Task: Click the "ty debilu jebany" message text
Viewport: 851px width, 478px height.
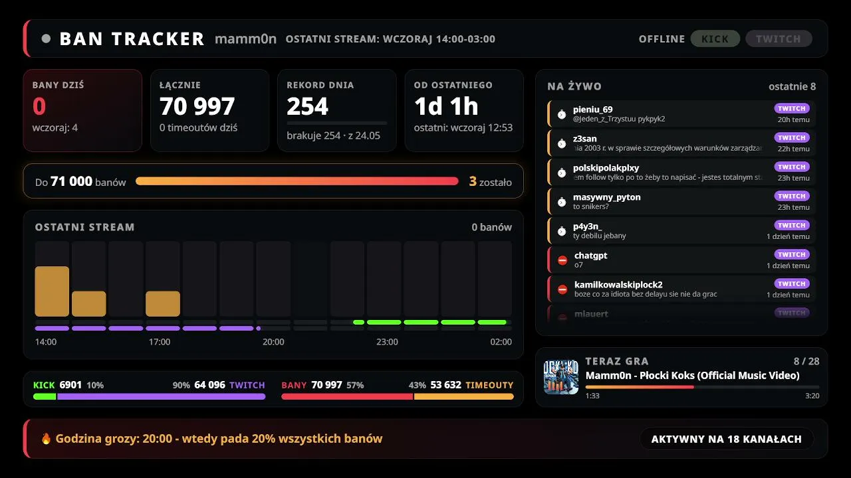Action: [600, 236]
